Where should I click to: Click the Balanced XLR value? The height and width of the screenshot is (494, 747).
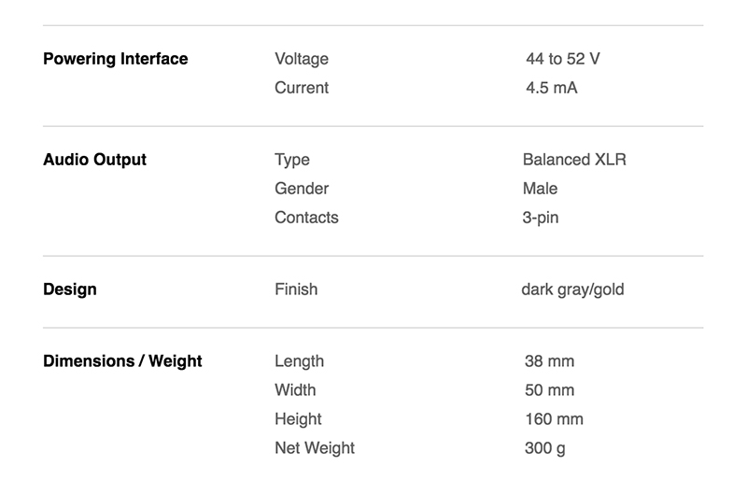pyautogui.click(x=574, y=160)
